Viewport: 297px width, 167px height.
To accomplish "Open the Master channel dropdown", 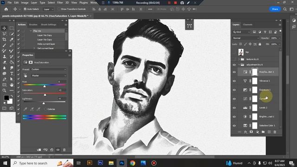I will [x=48, y=76].
